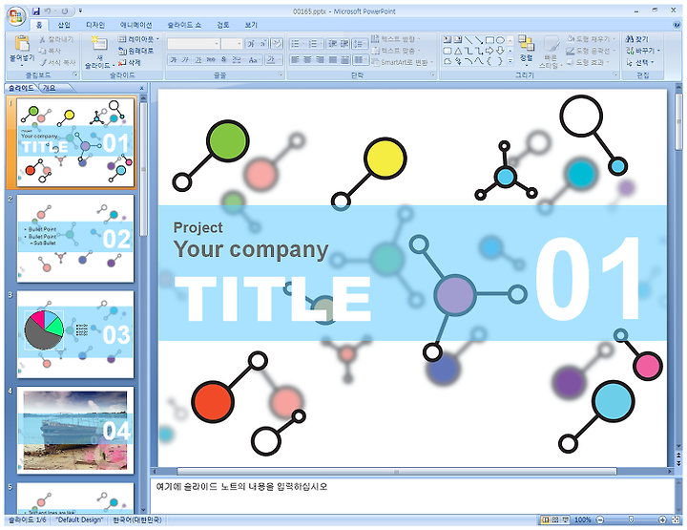Open the Customize Quick Access Toolbar dropdown arrow

80,11
